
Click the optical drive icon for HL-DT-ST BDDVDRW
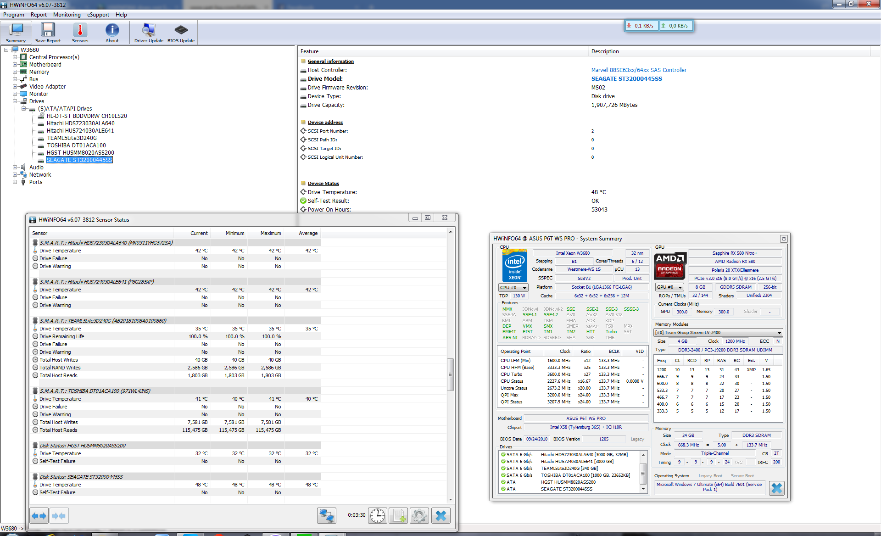pyautogui.click(x=41, y=116)
